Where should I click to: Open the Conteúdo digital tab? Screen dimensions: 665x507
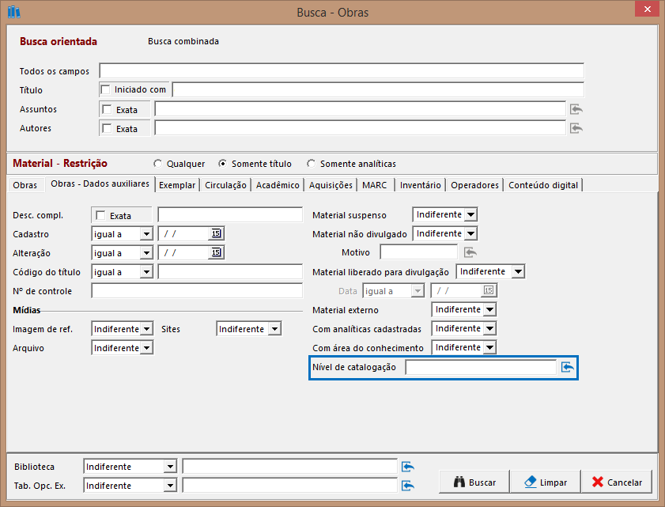pyautogui.click(x=543, y=185)
